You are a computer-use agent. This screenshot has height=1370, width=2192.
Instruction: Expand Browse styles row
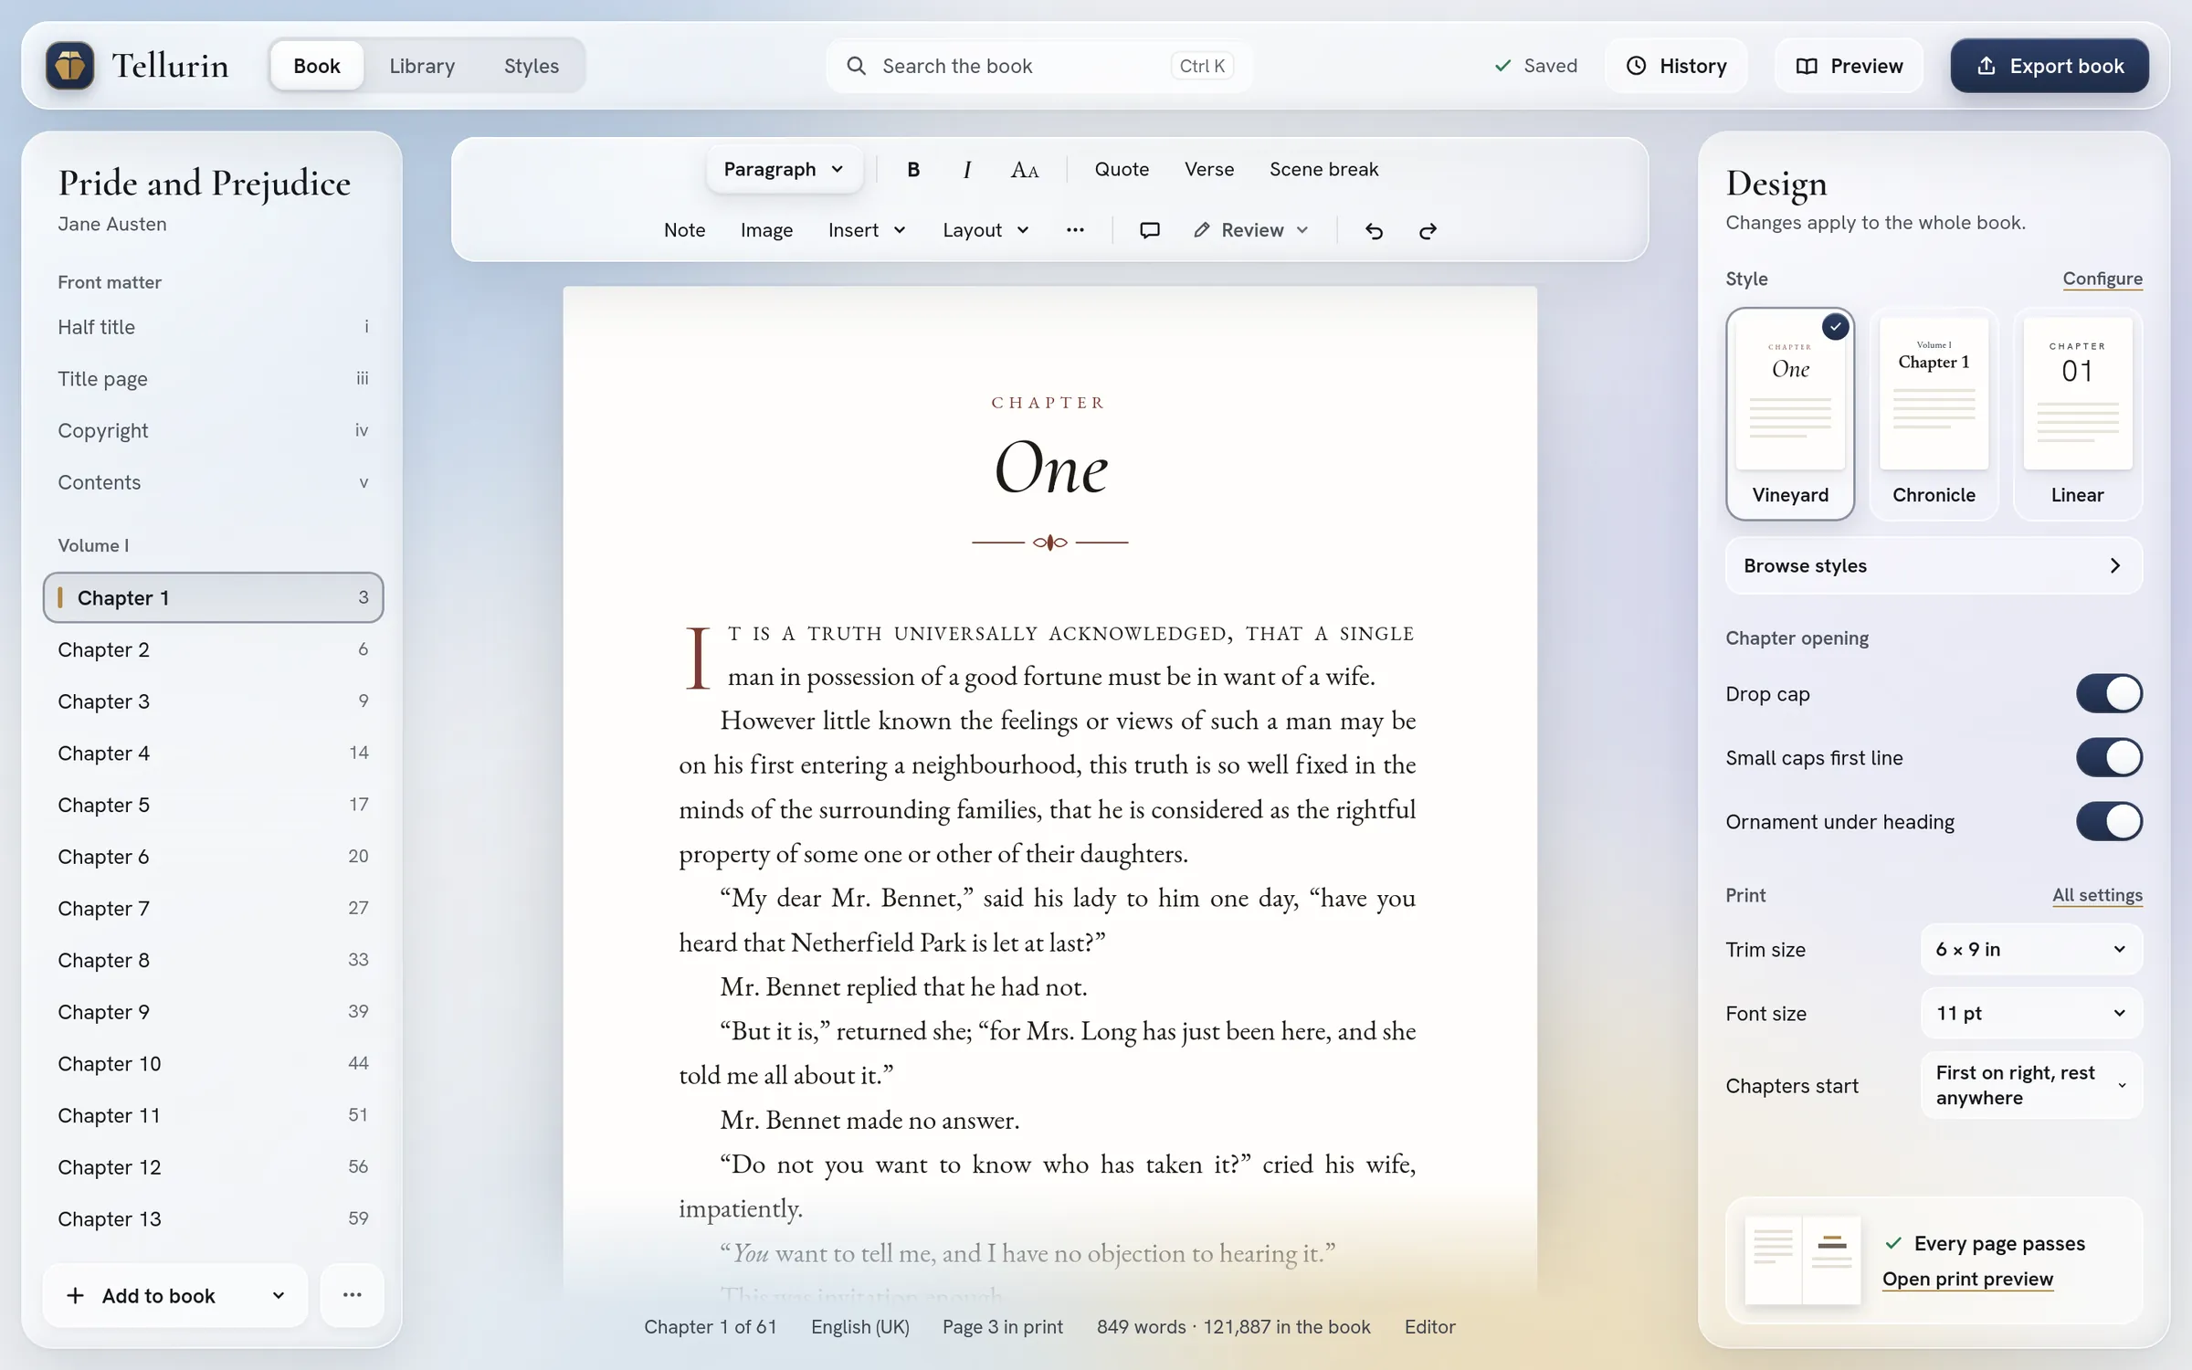pos(1934,565)
